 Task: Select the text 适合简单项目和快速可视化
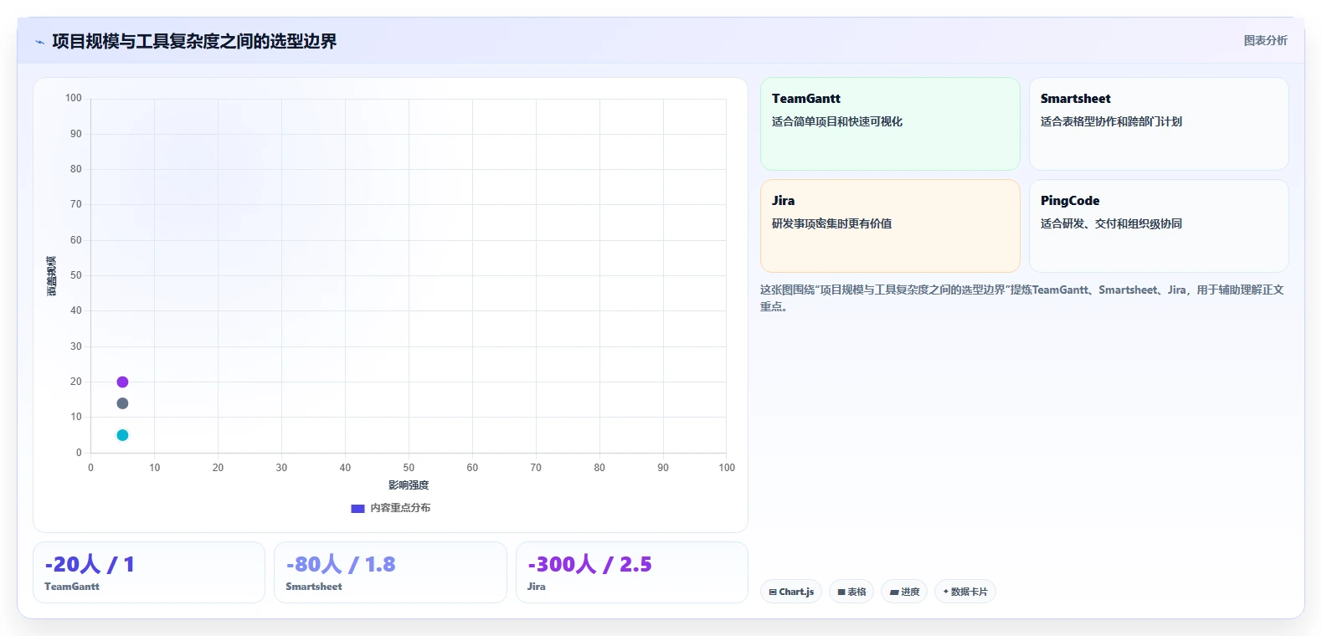[837, 121]
